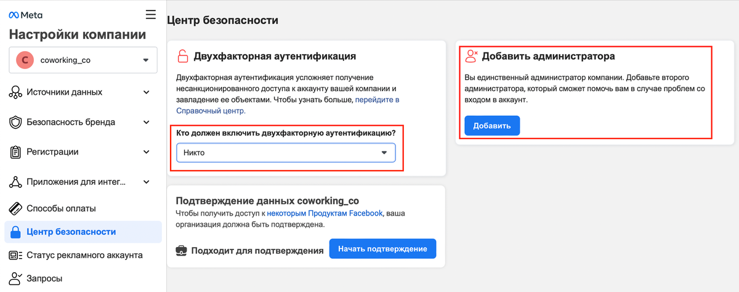
Task: Click the Настройки компании heading
Action: pos(78,34)
